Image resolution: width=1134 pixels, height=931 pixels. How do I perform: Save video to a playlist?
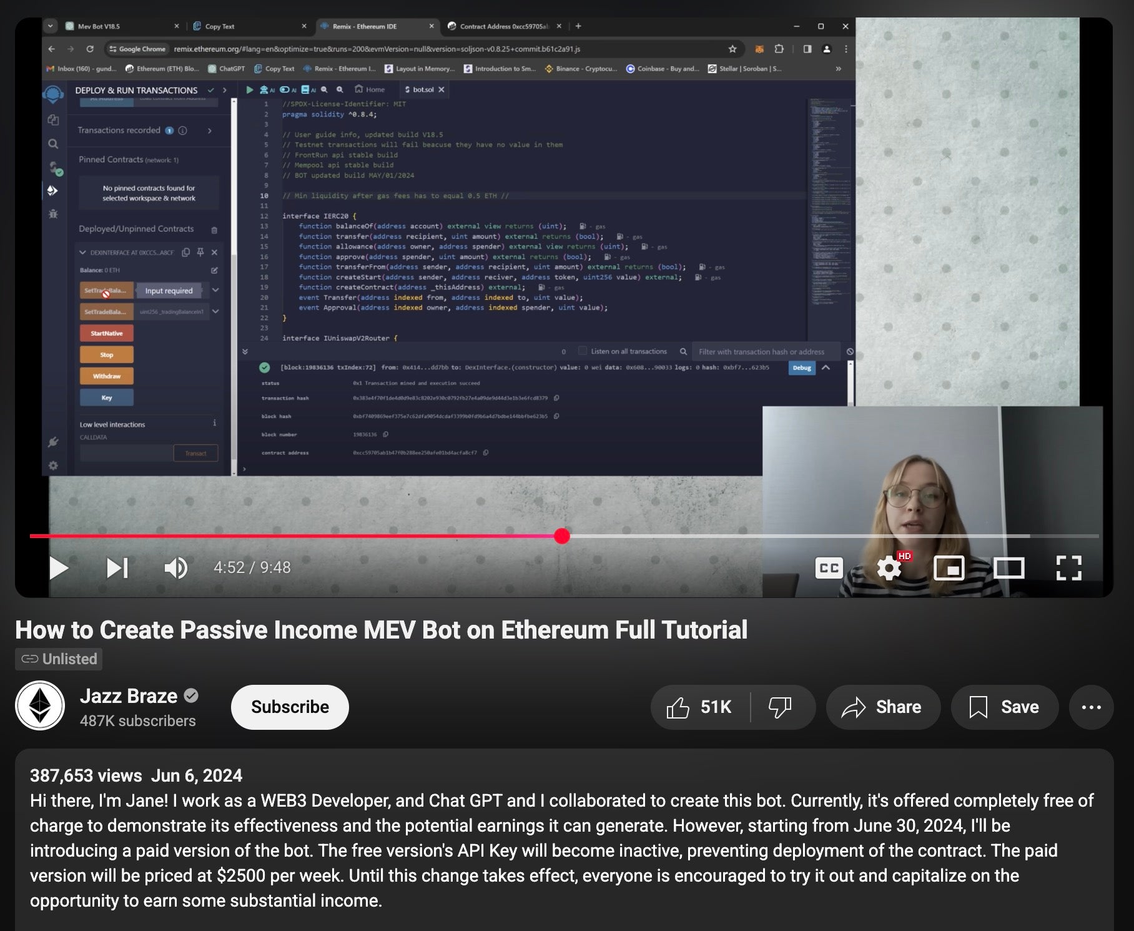[x=1004, y=707]
